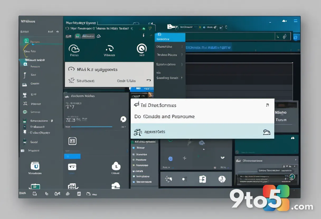The image size is (321, 219).
Task: Click the blue round icon in the tile grid
Action: (170, 158)
